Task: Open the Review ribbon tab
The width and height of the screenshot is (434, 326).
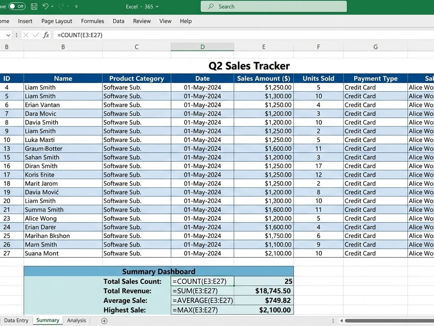Action: (x=142, y=21)
